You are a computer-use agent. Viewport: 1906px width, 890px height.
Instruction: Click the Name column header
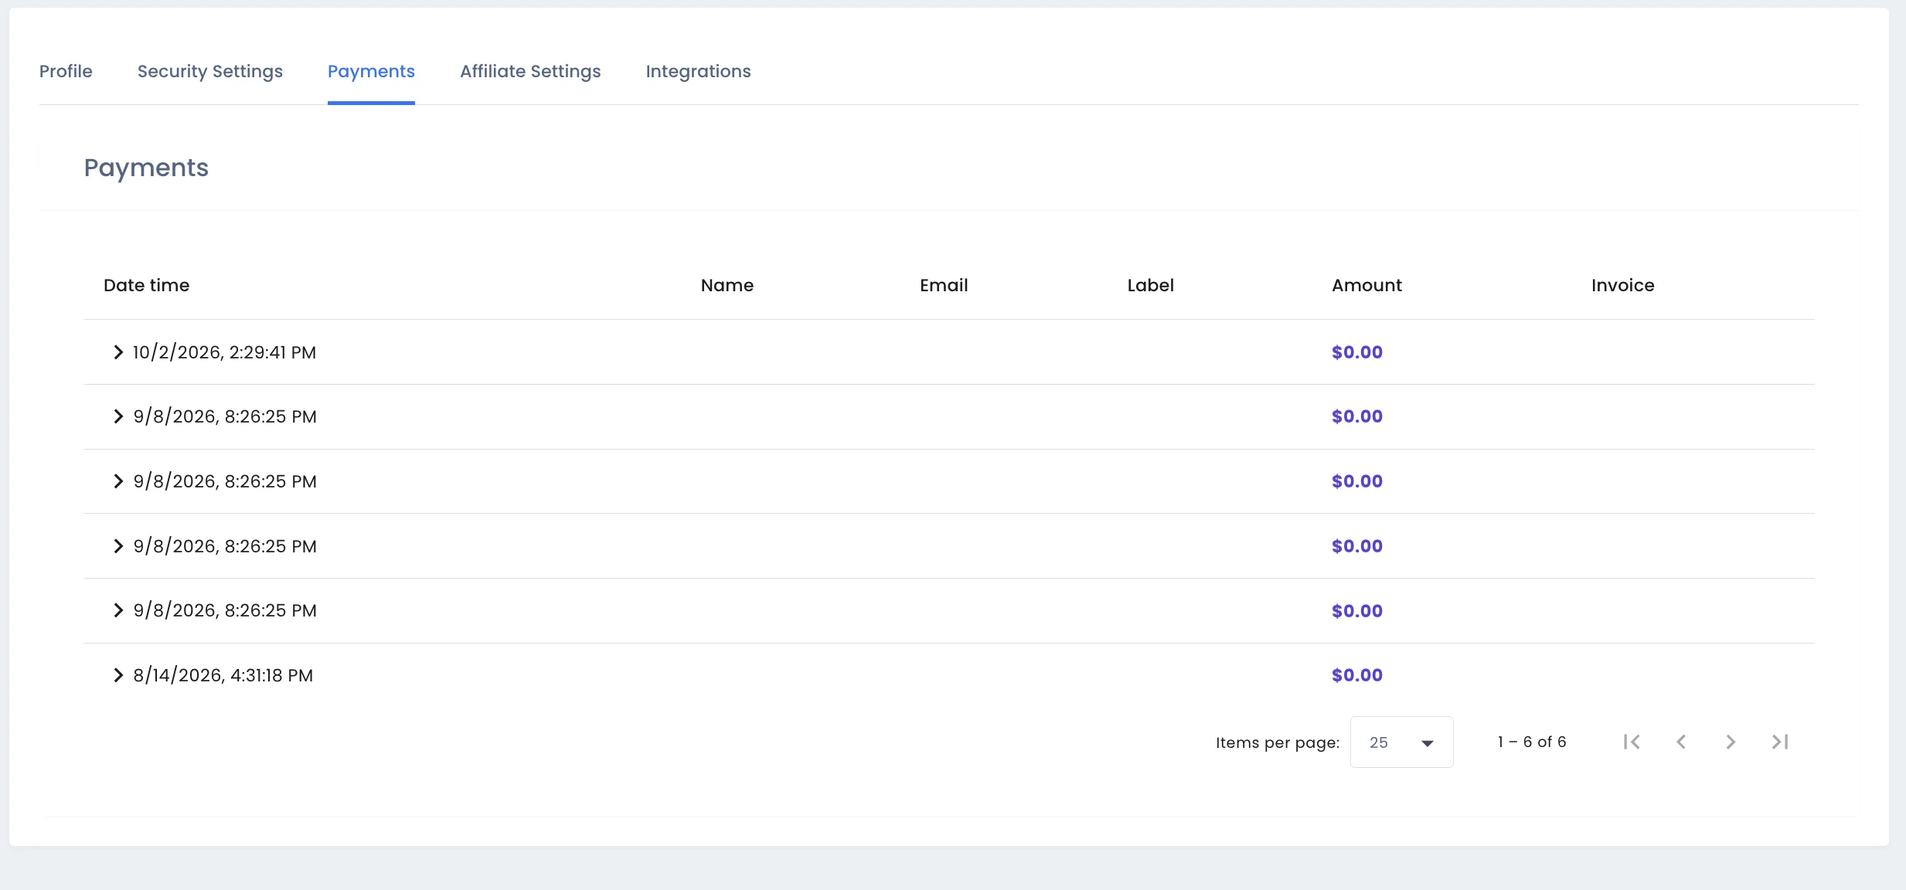727,285
